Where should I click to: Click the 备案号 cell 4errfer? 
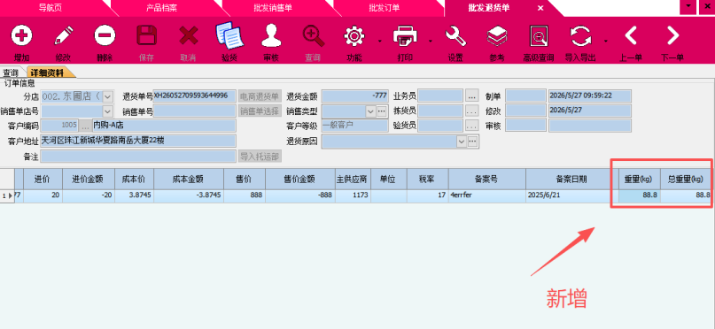tap(487, 195)
